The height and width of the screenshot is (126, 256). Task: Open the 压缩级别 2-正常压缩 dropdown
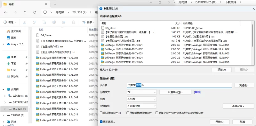141,106
